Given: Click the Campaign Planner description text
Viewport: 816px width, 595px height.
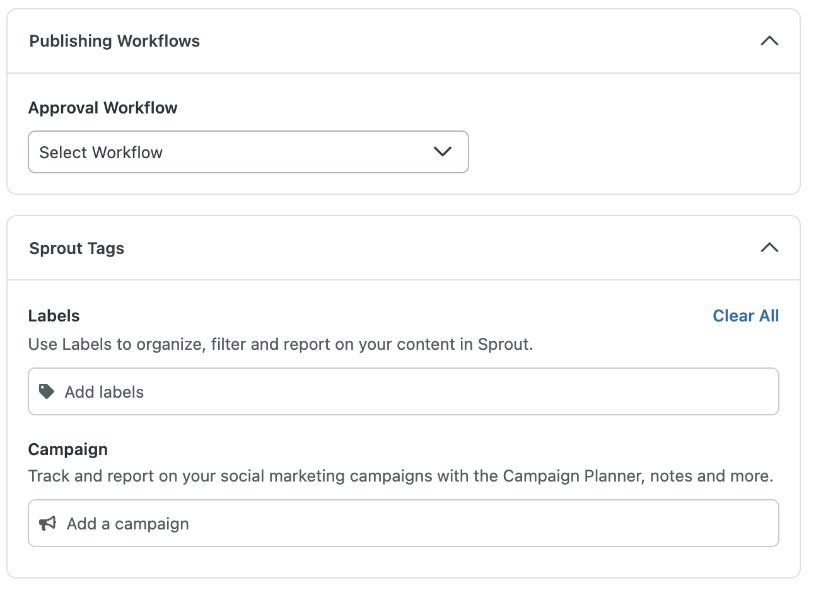Looking at the screenshot, I should [400, 476].
